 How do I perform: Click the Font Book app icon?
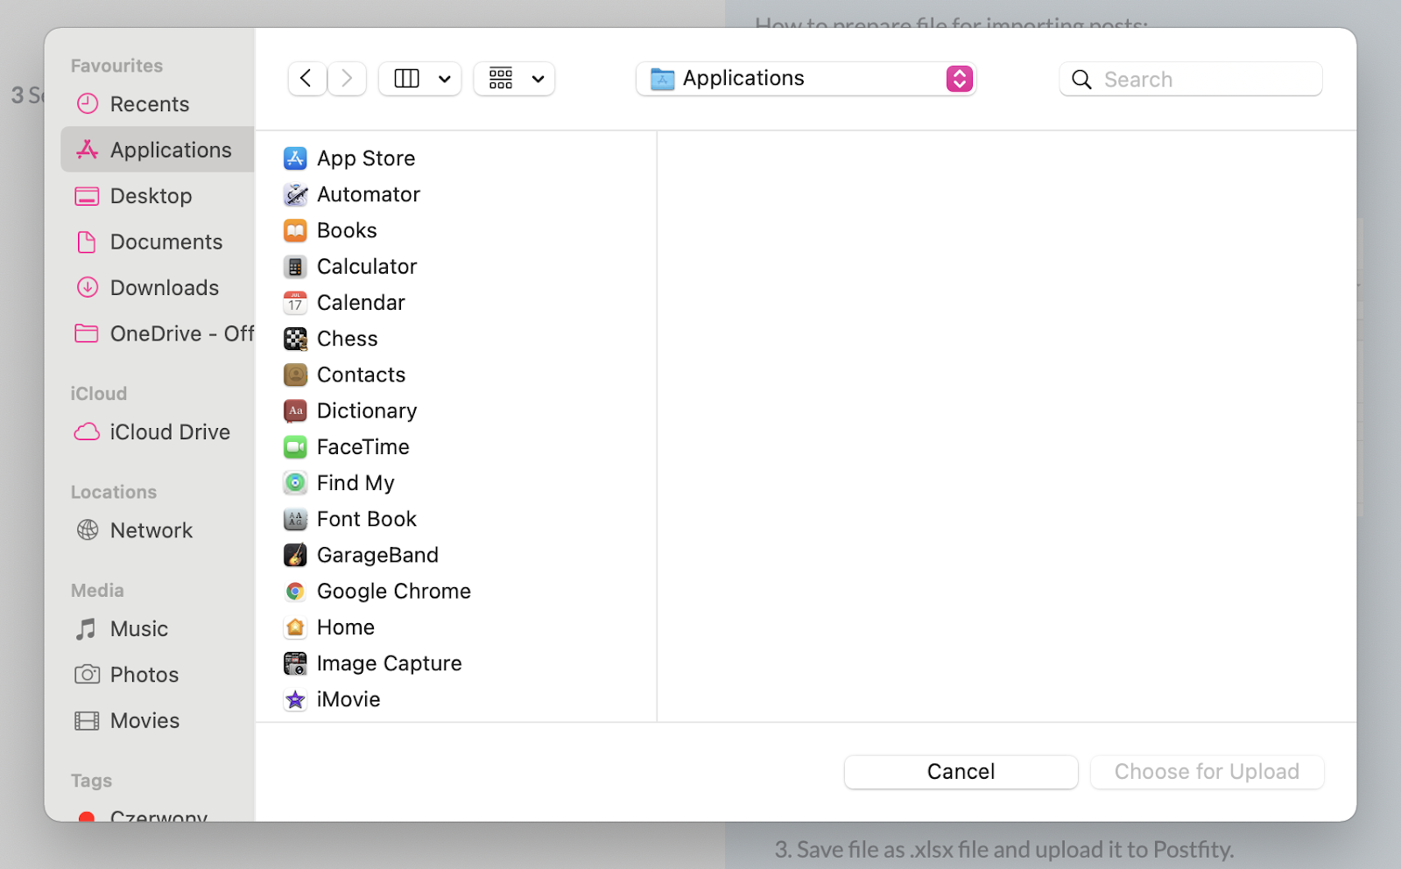point(295,519)
